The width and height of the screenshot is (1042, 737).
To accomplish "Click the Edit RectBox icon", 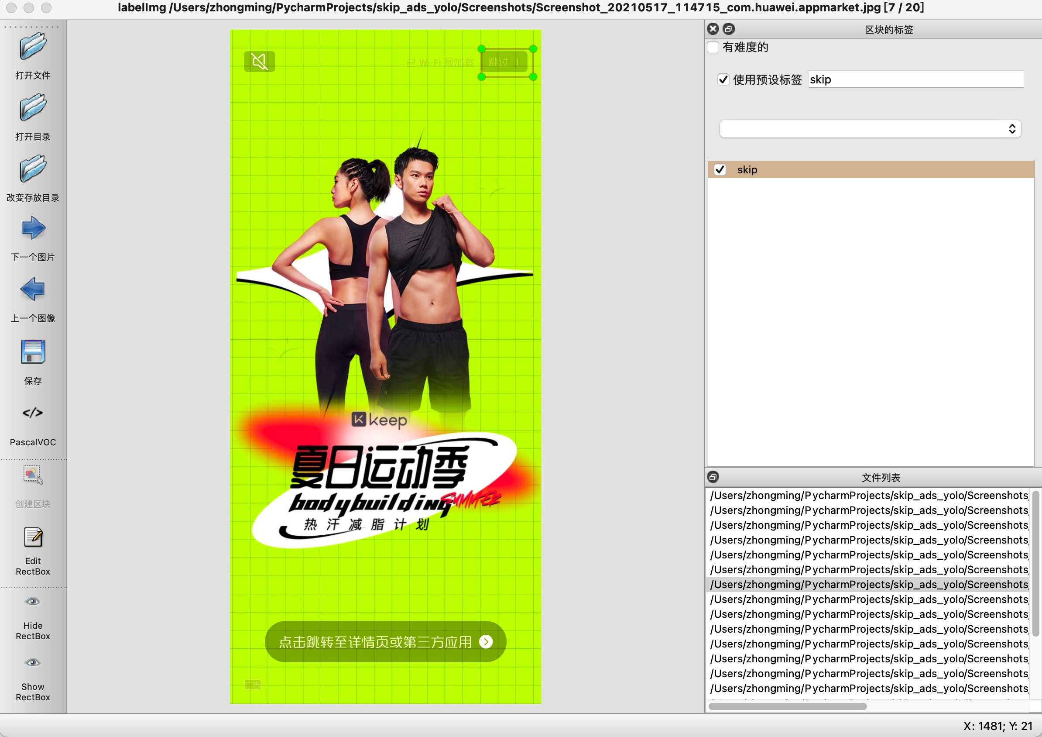I will pos(33,538).
